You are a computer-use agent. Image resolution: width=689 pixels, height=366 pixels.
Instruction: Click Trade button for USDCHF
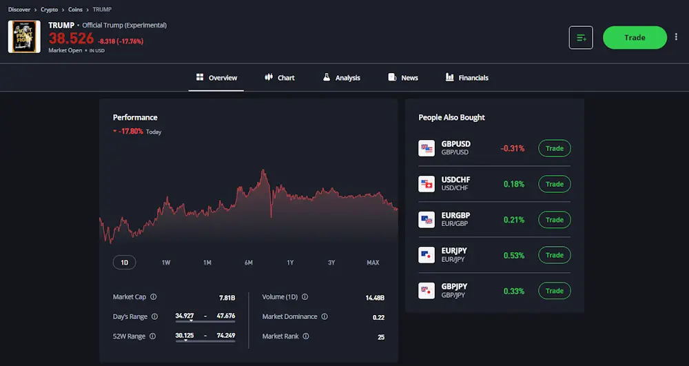(x=555, y=184)
